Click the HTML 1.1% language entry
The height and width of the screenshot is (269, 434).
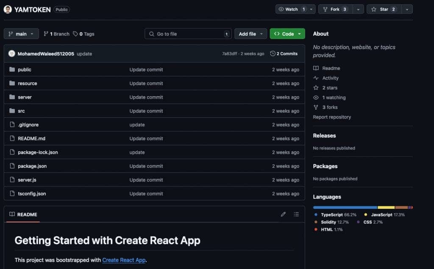pos(328,230)
